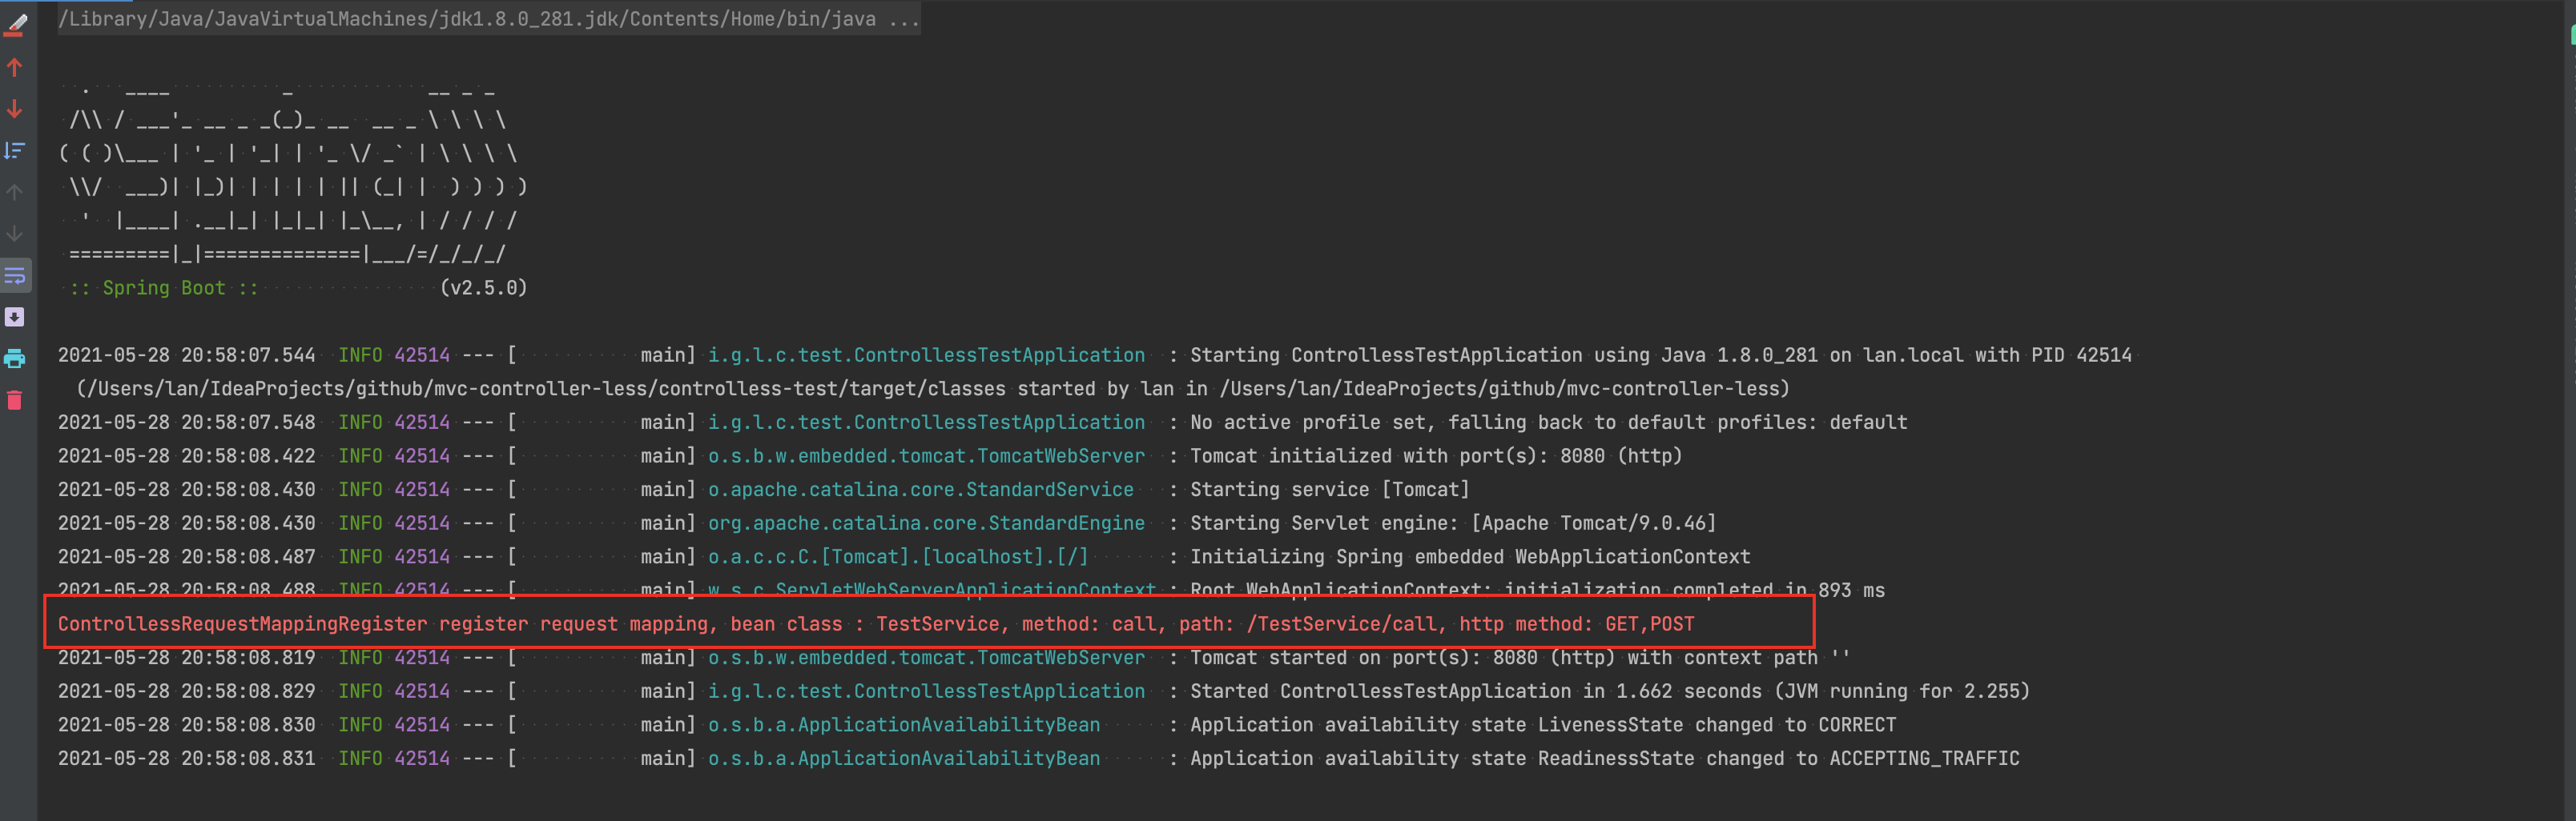Click 'Started ControllessTestApplication in 1.662 seconds' message
The width and height of the screenshot is (2576, 821).
1610,691
